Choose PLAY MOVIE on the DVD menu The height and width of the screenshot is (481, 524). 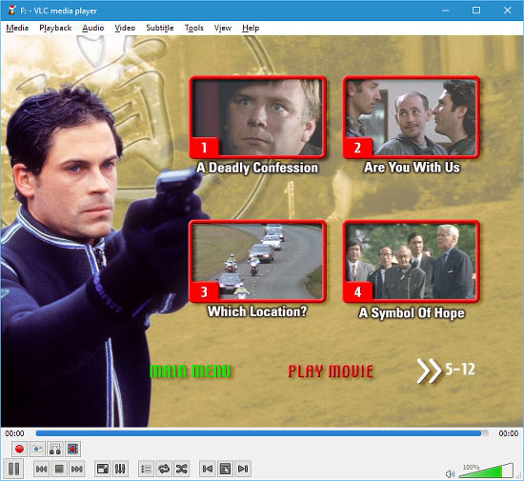[x=331, y=371]
